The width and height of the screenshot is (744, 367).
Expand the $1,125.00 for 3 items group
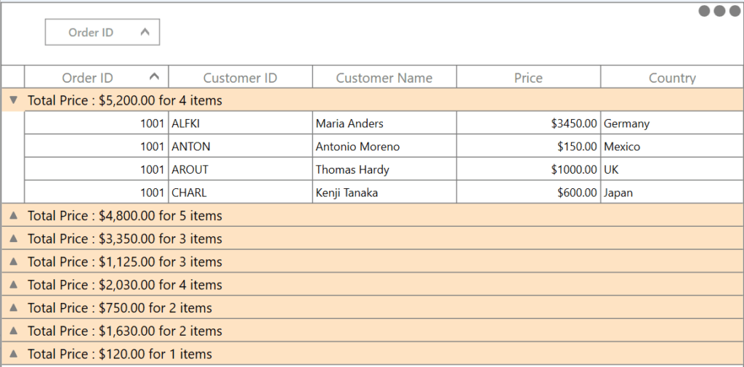[13, 262]
